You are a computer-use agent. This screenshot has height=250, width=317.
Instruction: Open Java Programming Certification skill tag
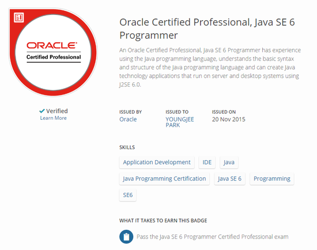point(164,179)
